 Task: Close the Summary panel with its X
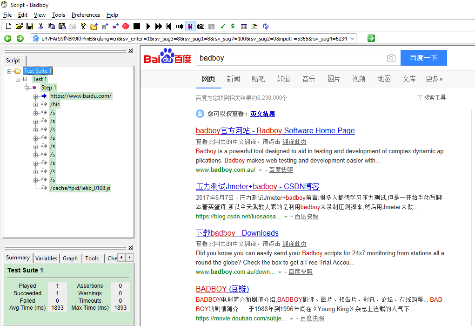click(130, 247)
